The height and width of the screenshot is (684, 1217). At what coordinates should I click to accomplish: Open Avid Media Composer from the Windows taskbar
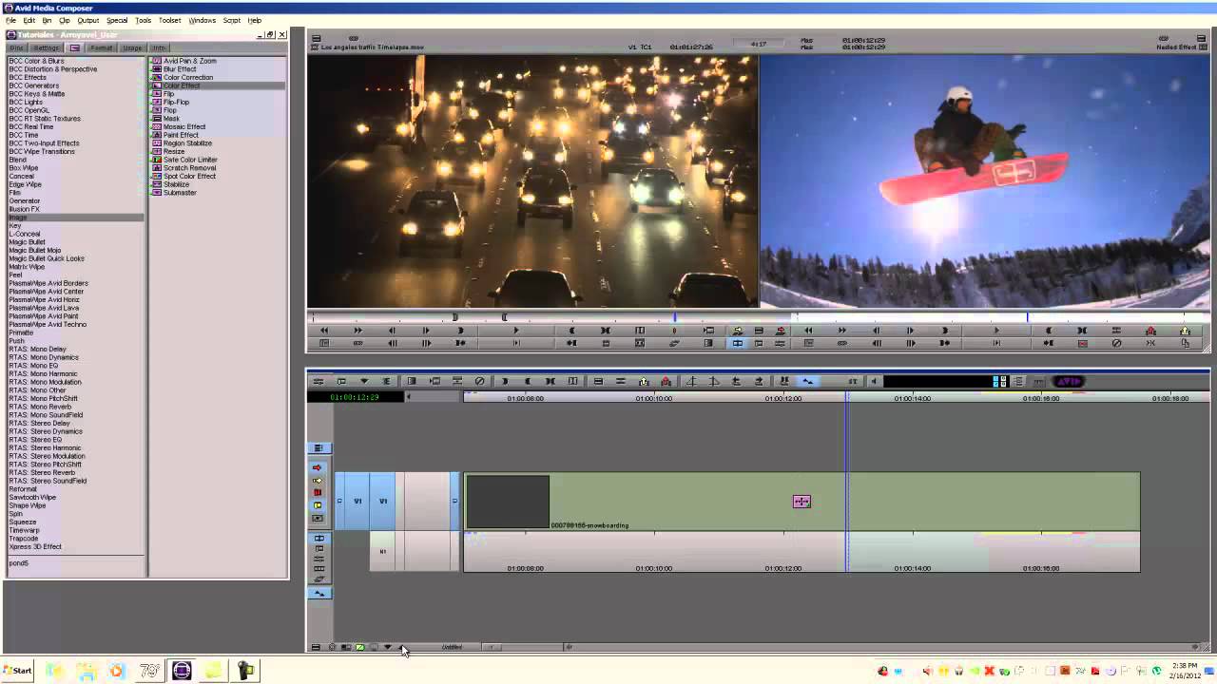(x=182, y=671)
